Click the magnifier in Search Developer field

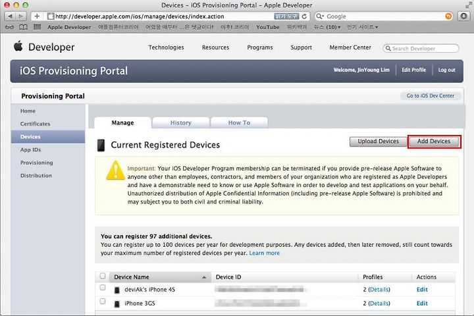pyautogui.click(x=388, y=48)
